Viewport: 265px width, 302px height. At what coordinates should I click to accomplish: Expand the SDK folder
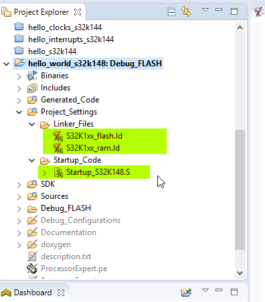(x=19, y=185)
